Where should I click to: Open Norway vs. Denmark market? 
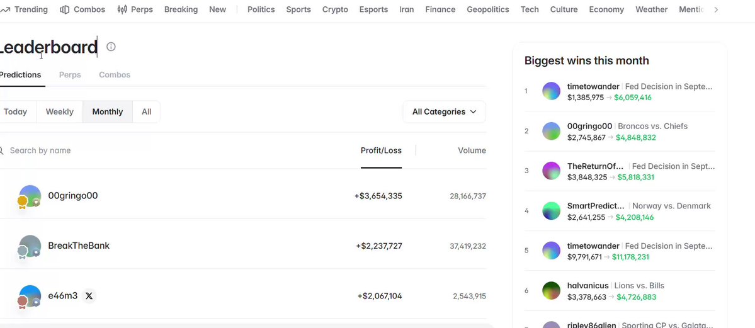pos(671,206)
